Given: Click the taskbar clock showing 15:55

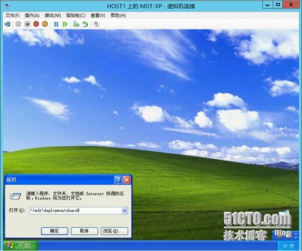Looking at the screenshot, I should 288,246.
